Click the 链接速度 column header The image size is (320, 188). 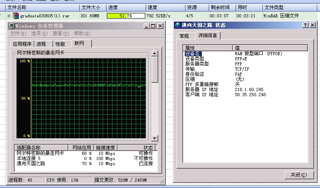coord(105,148)
